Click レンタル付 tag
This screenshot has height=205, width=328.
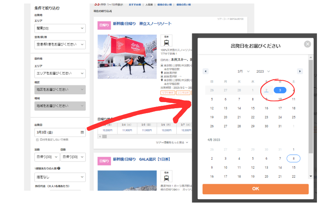(183, 93)
